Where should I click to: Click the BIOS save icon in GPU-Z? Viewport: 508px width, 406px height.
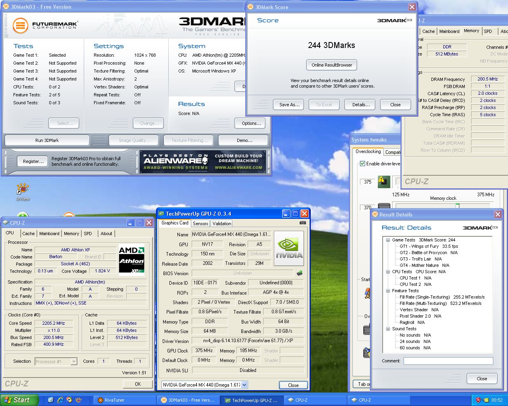point(300,273)
